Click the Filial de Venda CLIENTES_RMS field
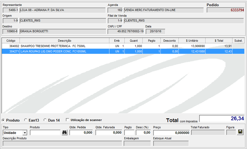The width and height of the screenshot is (247, 149). point(184,21)
